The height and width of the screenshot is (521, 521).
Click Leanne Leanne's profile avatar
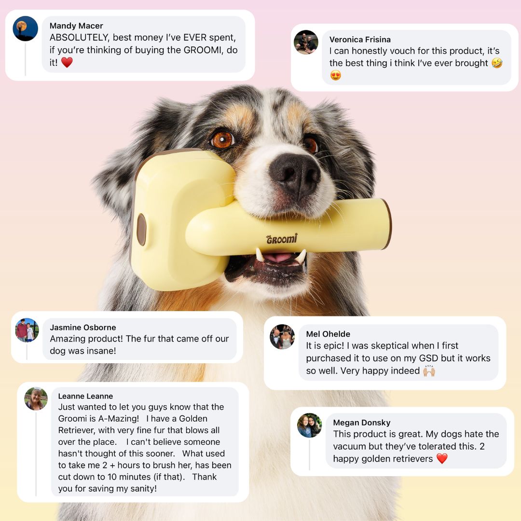(x=36, y=399)
